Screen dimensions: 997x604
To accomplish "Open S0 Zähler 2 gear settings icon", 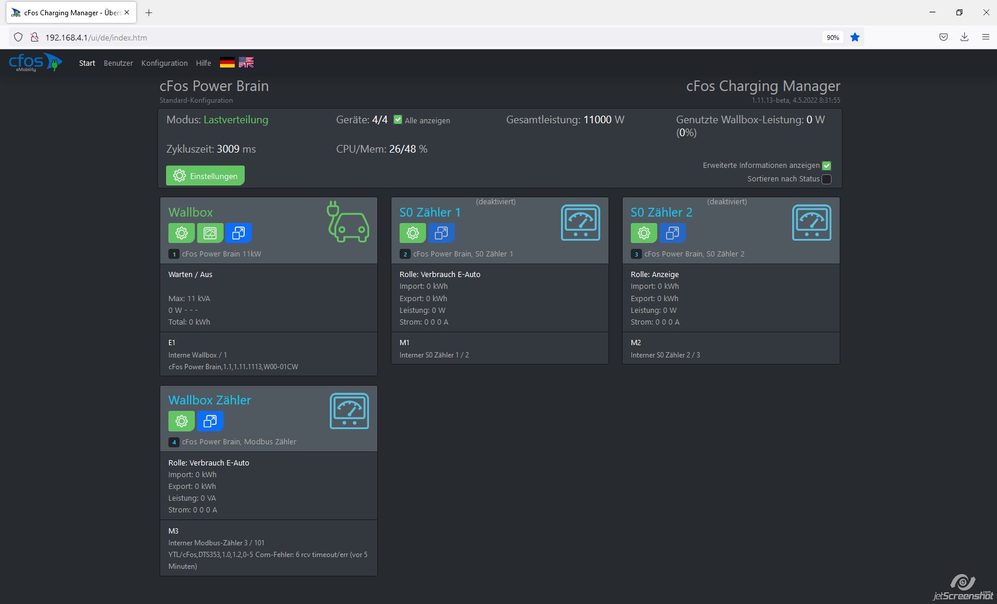I will point(644,233).
